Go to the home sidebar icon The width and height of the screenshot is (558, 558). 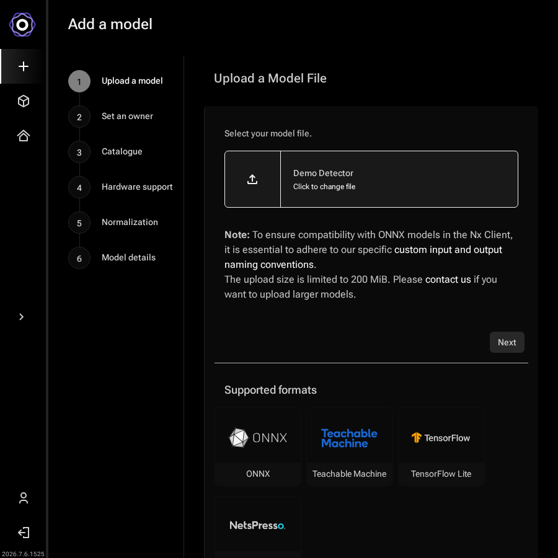click(24, 136)
